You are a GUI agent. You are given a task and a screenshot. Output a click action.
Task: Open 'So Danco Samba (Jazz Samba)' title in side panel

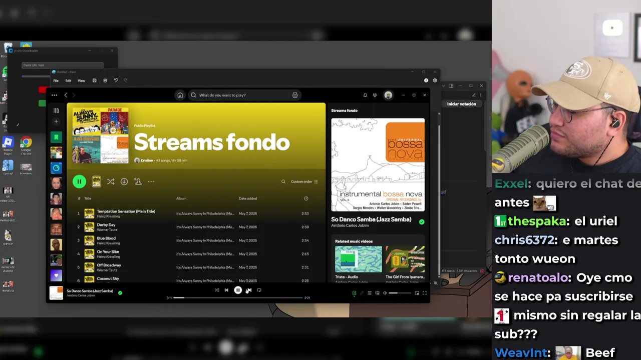[371, 219]
